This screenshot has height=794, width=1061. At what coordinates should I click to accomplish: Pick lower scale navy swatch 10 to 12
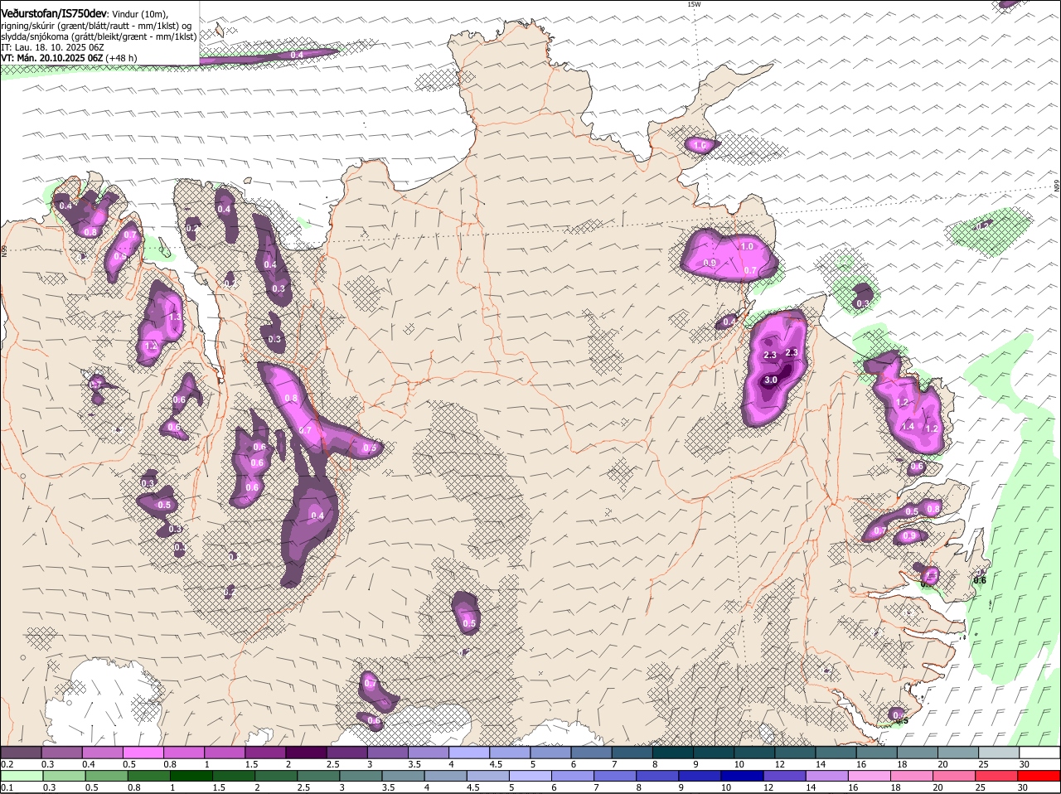(x=743, y=775)
